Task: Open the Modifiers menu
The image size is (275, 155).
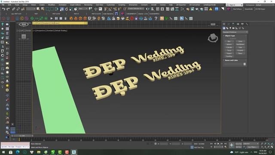Action: pyautogui.click(x=52, y=5)
